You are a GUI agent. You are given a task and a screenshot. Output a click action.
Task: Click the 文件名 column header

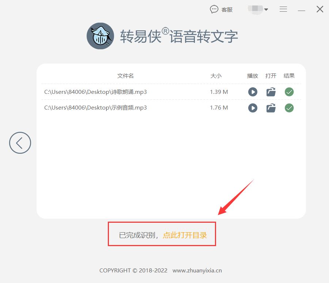(x=125, y=76)
